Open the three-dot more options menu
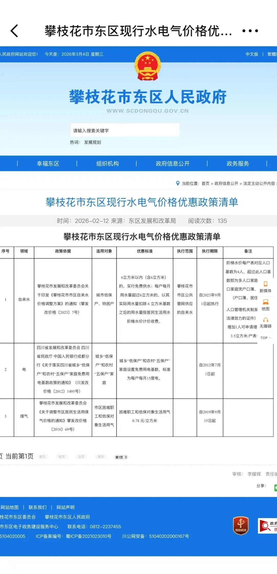 [x=250, y=31]
